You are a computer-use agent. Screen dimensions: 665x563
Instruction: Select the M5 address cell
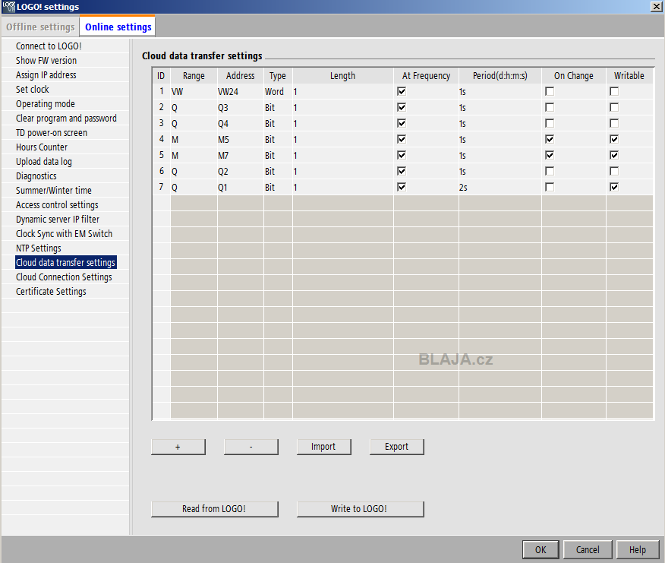[241, 139]
